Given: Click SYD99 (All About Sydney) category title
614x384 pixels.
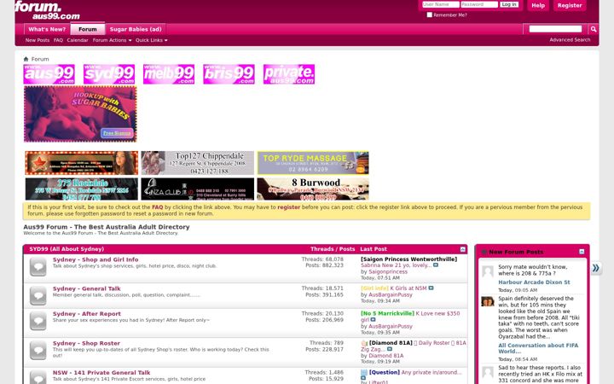Looking at the screenshot, I should click(67, 249).
